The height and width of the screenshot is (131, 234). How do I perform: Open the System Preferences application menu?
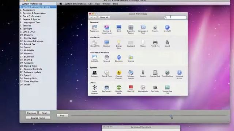coord(75,4)
